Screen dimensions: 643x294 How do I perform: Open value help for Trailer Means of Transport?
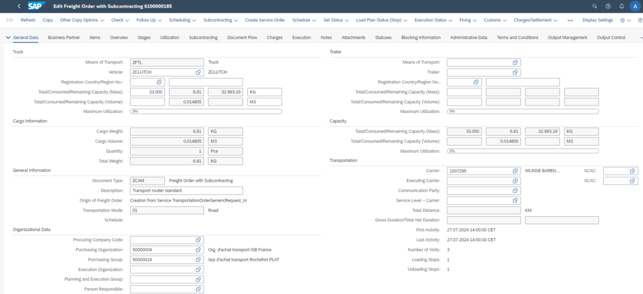516,62
